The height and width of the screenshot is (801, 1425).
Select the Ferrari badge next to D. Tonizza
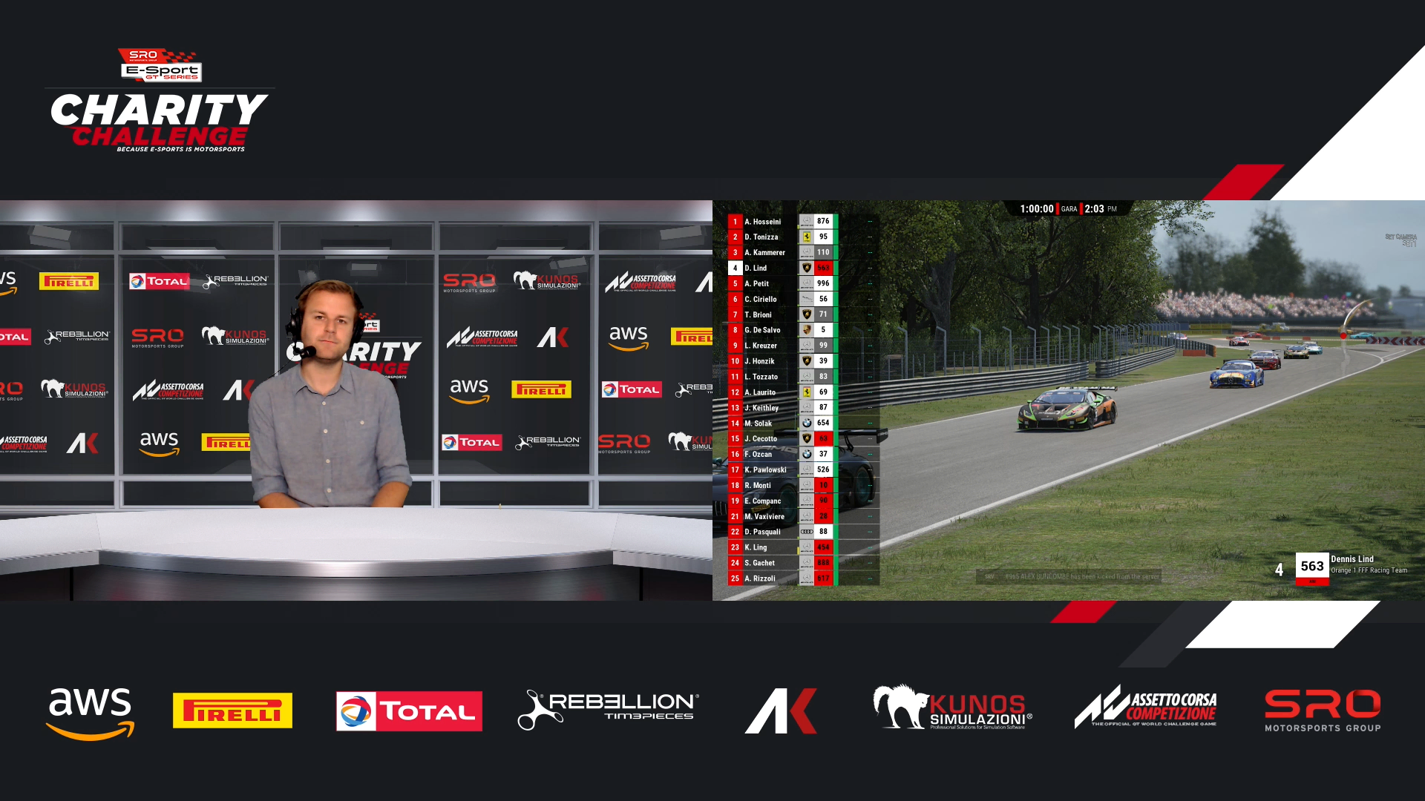pyautogui.click(x=807, y=237)
